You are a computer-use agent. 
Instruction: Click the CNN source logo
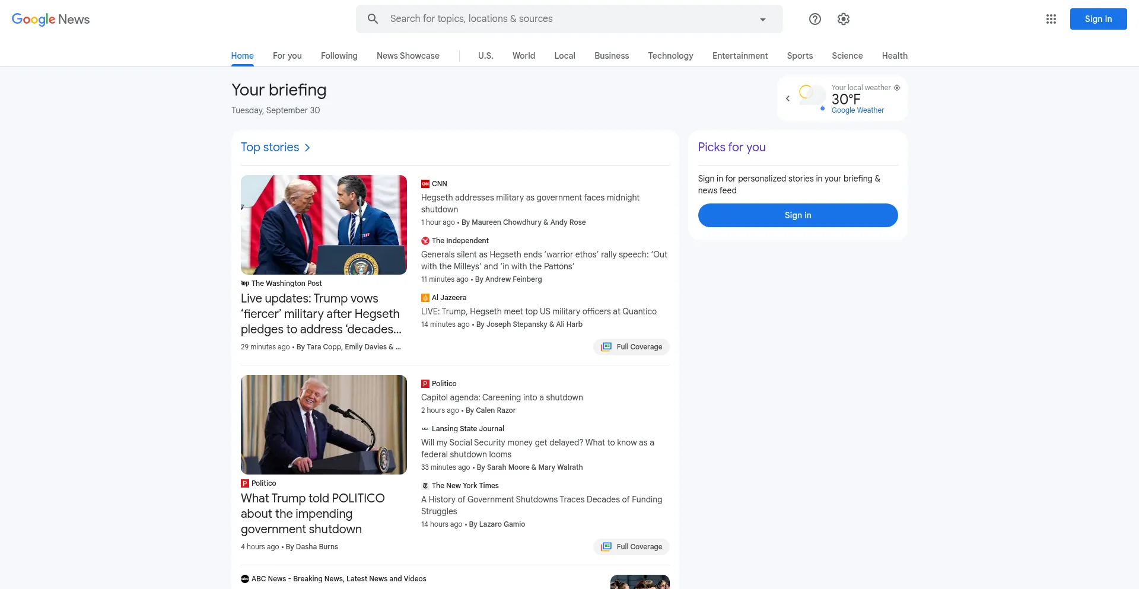(x=425, y=184)
